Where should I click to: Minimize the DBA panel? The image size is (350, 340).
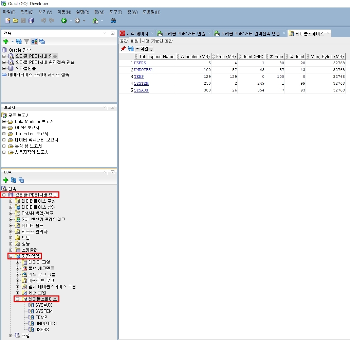(112, 172)
